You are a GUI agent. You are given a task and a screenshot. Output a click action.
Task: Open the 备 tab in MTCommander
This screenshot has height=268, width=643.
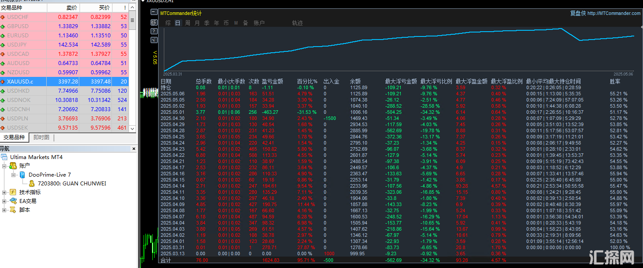(246, 23)
